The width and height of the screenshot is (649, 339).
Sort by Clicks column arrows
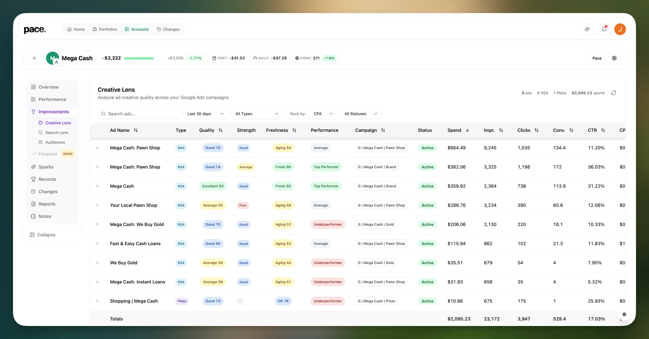pos(537,130)
